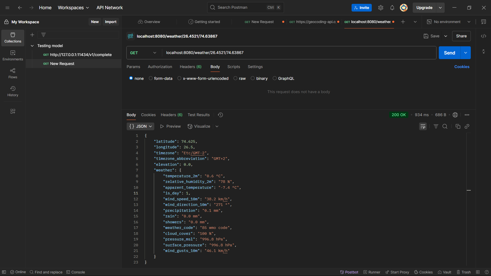Copy the response body

(458, 126)
